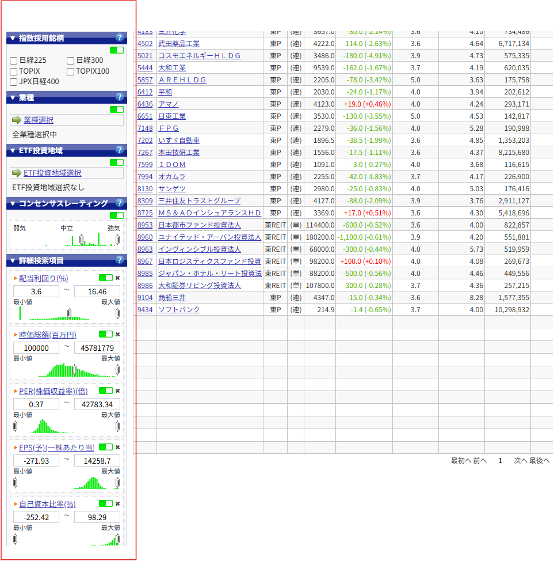
Task: Tick the JPX日経400 checkbox
Action: point(14,82)
